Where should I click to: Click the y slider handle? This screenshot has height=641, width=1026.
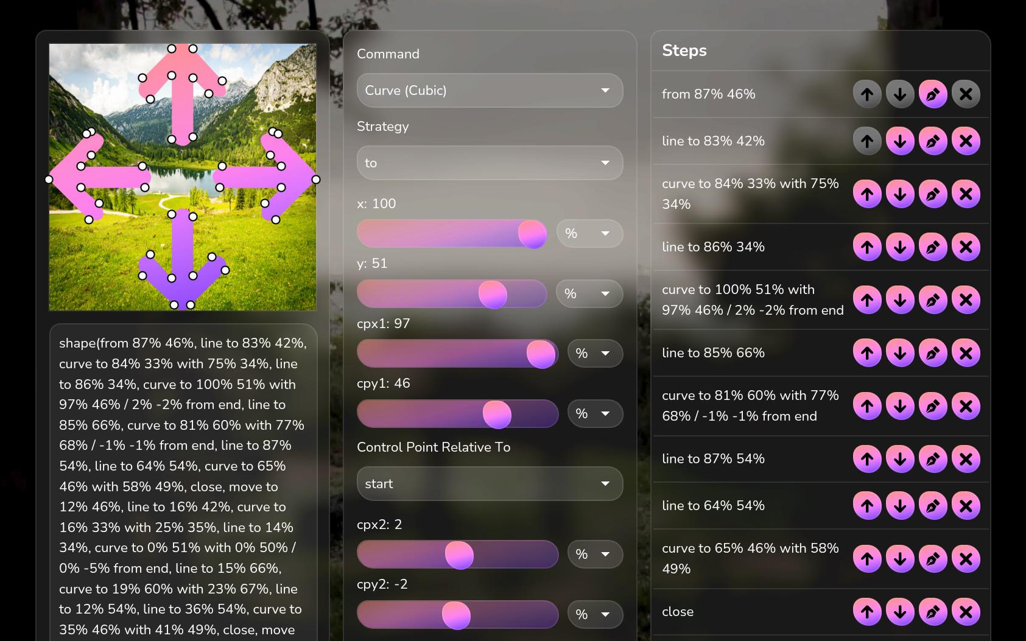pyautogui.click(x=493, y=295)
